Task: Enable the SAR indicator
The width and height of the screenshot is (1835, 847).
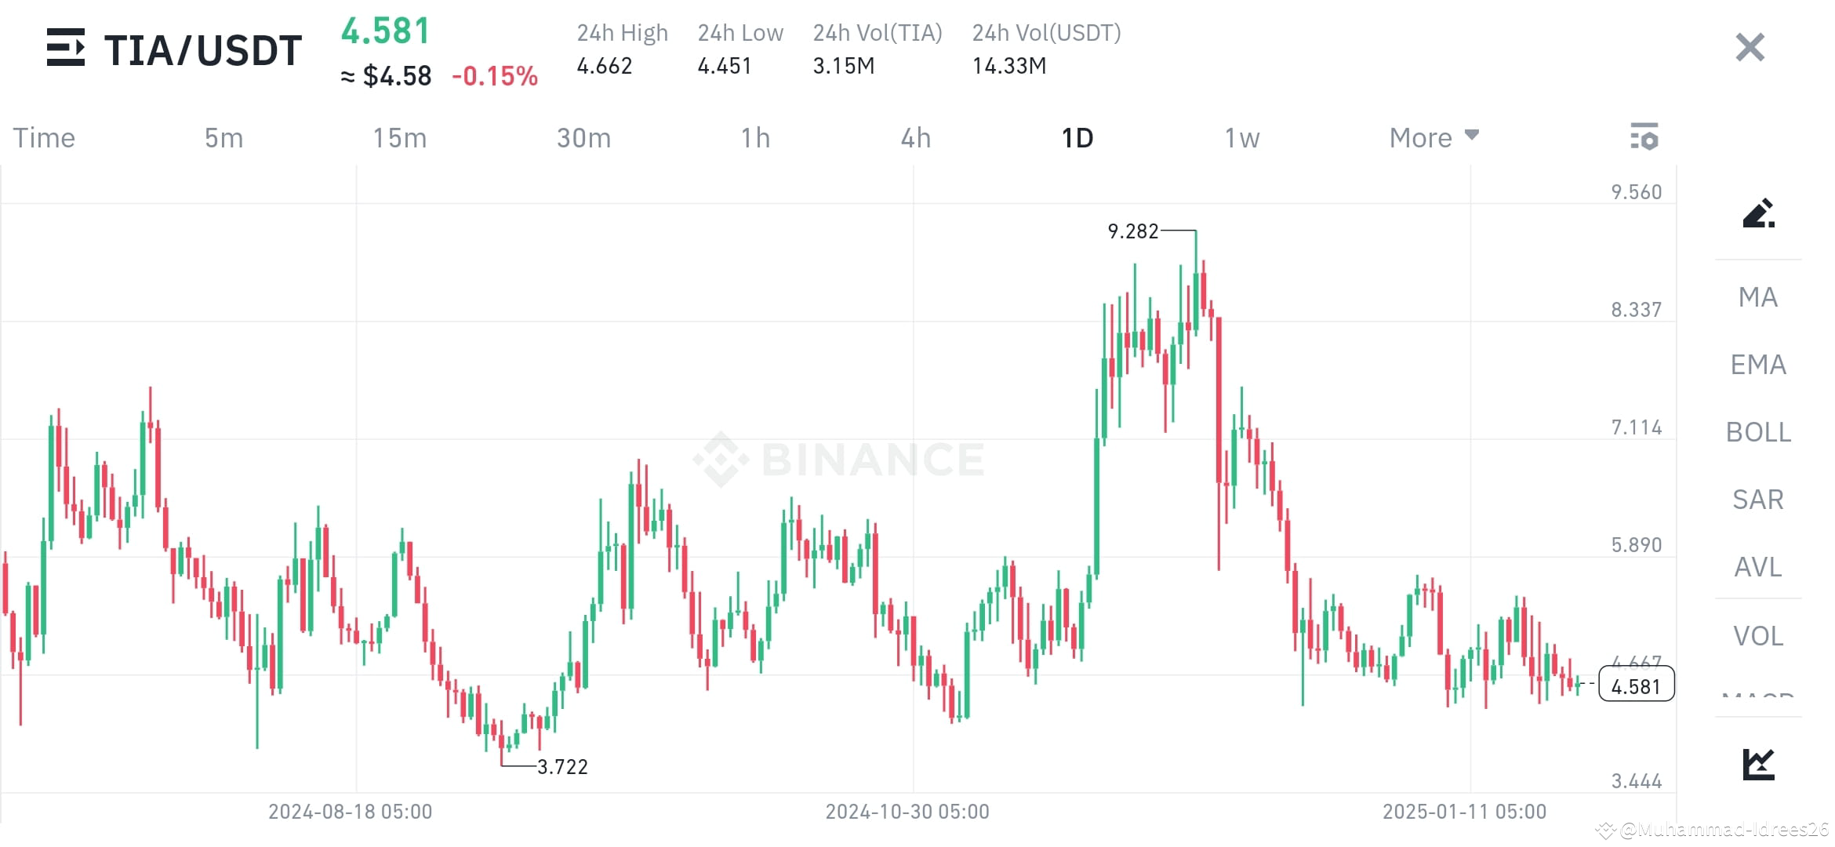Action: click(x=1758, y=500)
